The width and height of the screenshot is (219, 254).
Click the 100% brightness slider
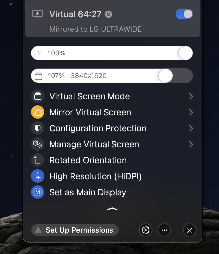112,53
